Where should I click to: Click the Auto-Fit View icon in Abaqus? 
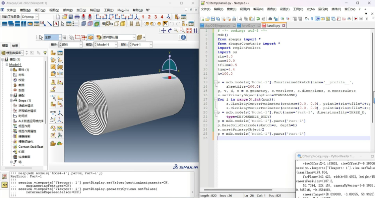pos(189,31)
